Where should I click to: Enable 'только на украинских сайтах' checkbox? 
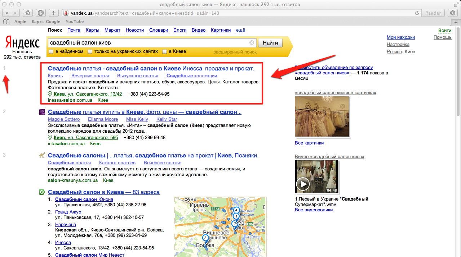[x=90, y=51]
